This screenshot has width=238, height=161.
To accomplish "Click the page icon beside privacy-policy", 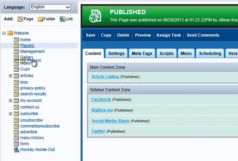I will (x=16, y=88).
